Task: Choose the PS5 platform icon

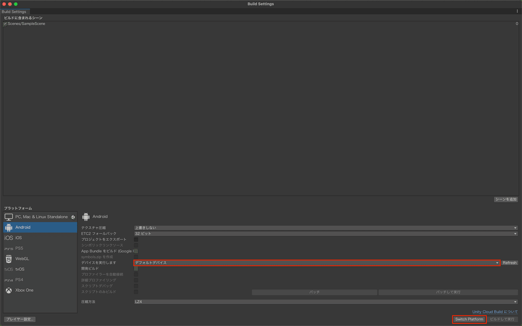Action: [x=9, y=249]
